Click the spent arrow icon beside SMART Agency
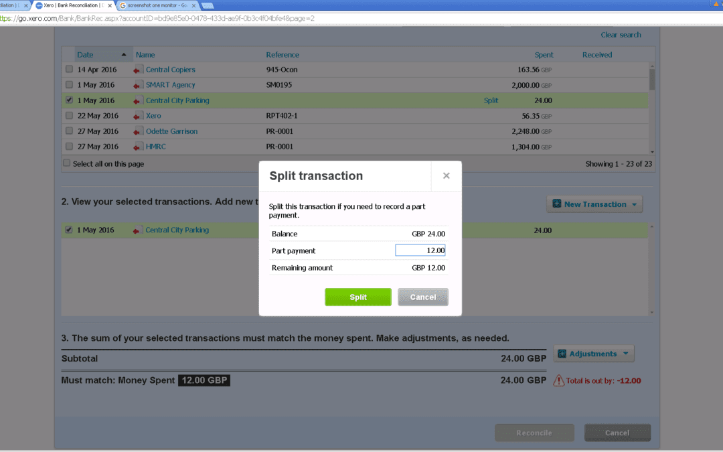723x452 pixels. click(137, 85)
